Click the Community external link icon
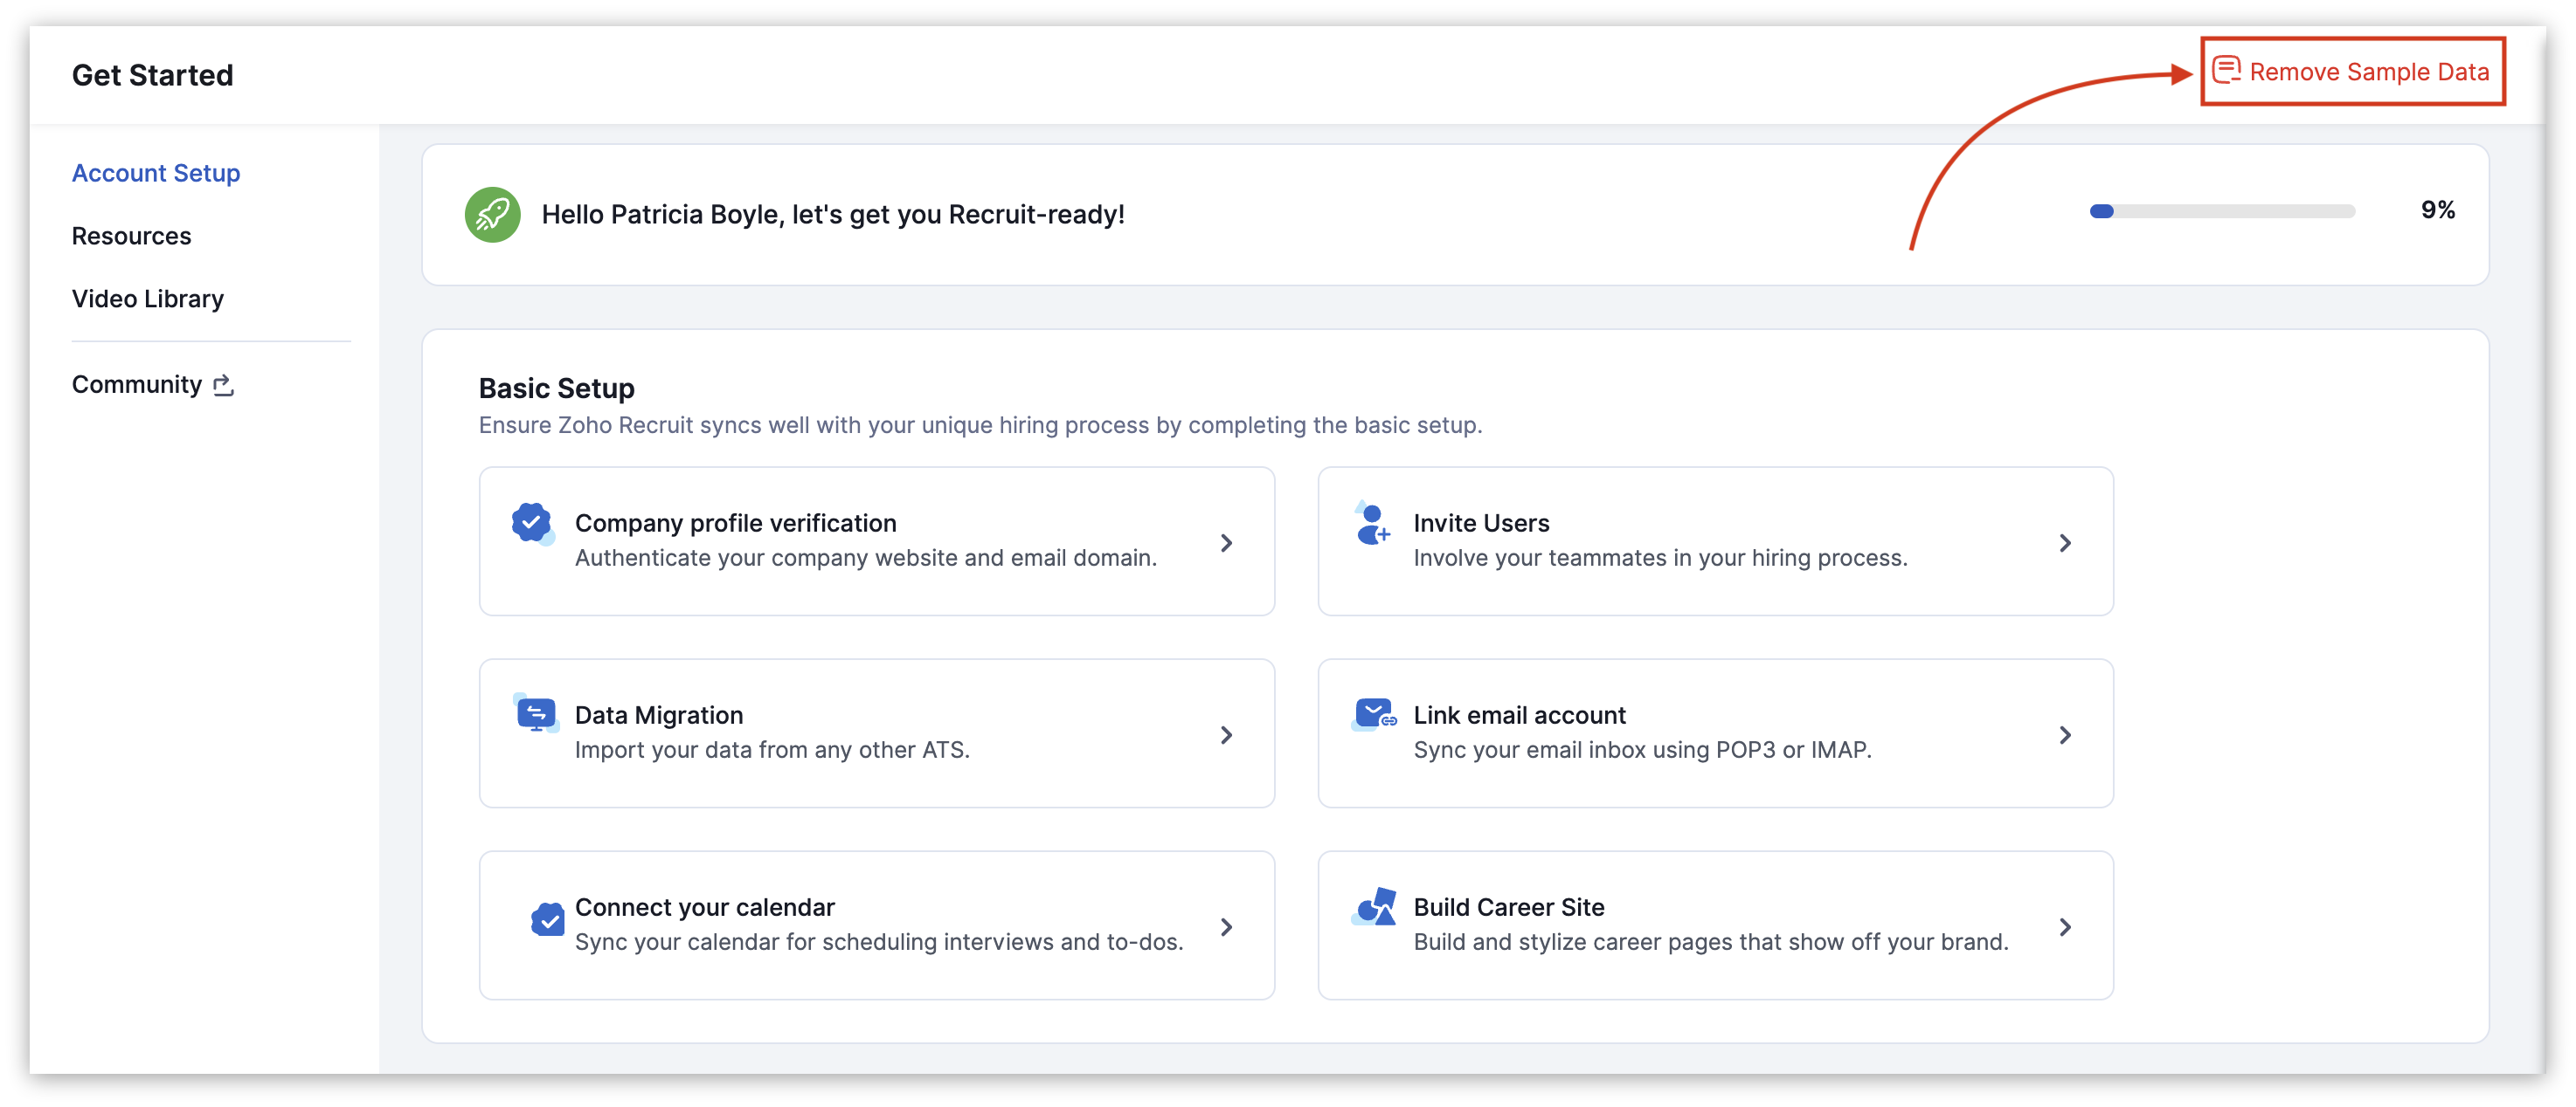Image resolution: width=2576 pixels, height=1107 pixels. pos(224,385)
